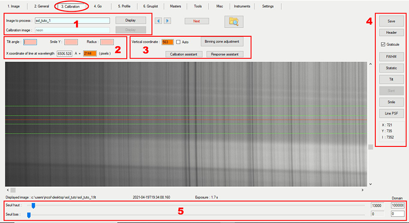
Task: Click the left blue arrow button
Action: [x=159, y=21]
